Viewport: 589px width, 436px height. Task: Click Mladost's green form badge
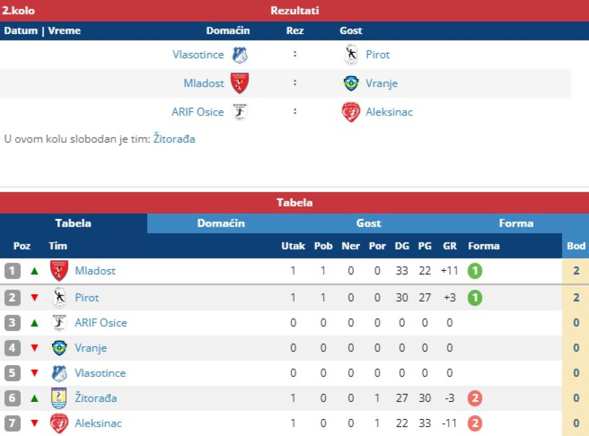click(x=475, y=271)
